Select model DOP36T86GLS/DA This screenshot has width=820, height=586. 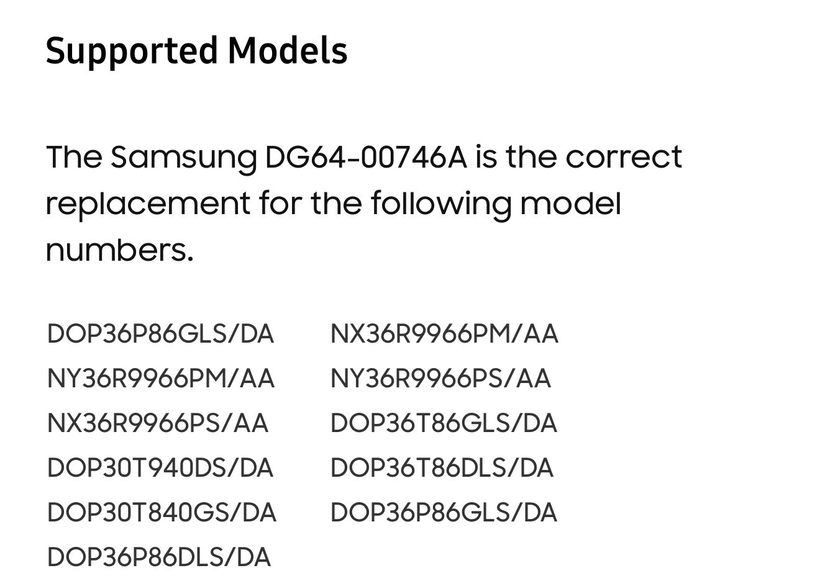pos(444,423)
